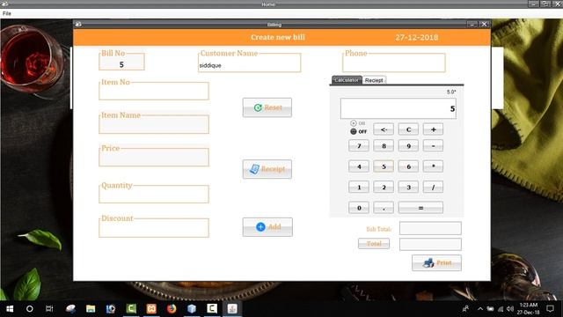Image resolution: width=563 pixels, height=317 pixels.
Task: Open the green C application in taskbar
Action: click(x=131, y=309)
